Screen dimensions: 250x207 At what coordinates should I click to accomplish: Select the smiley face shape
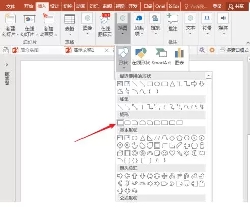click(164, 153)
